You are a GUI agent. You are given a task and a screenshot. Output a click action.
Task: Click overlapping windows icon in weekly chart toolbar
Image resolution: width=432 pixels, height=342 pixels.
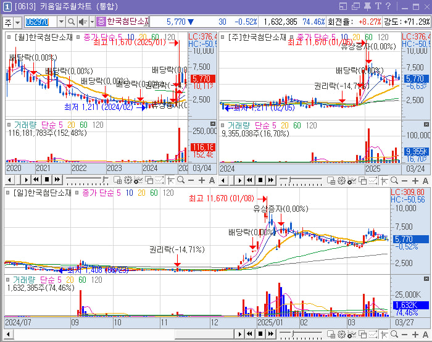[x=363, y=181]
